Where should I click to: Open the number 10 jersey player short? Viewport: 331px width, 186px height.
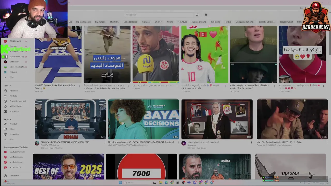(205, 54)
